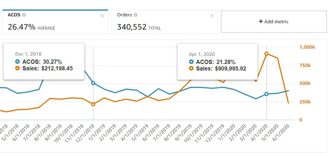Select the ACOS metric tab
Viewport: 331px width, 156px height.
coord(54,22)
